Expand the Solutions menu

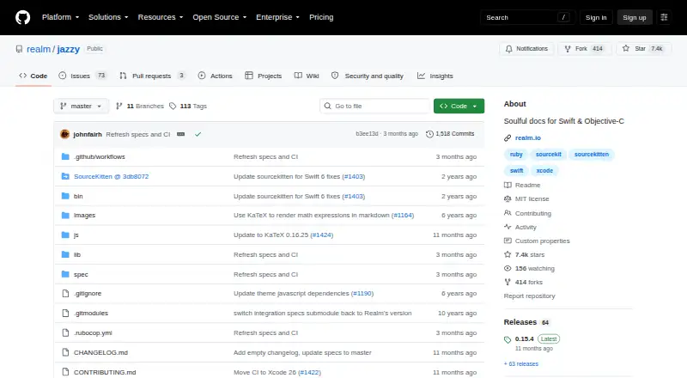pyautogui.click(x=108, y=17)
